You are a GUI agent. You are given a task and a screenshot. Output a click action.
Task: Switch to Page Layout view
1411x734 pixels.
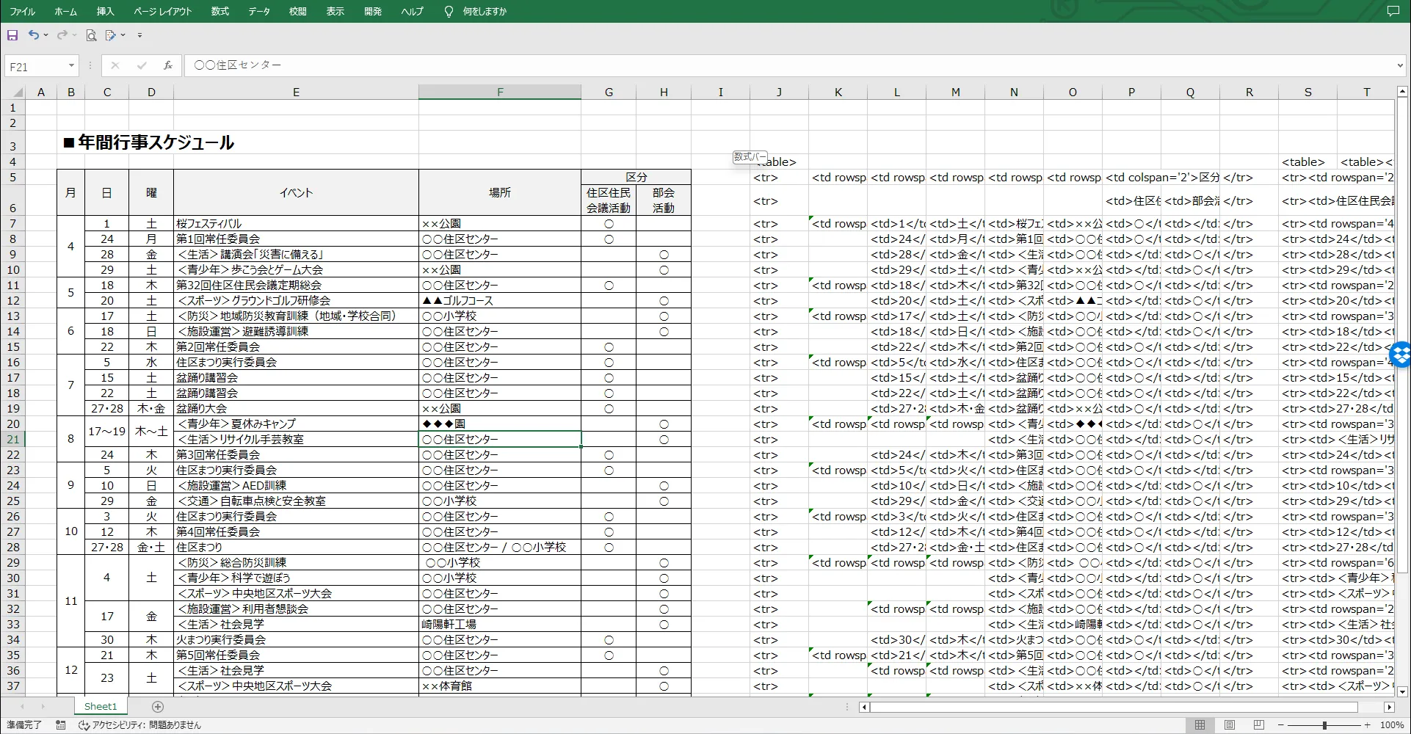[1229, 725]
